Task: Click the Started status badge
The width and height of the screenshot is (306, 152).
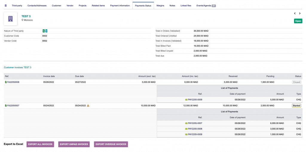Action: coord(296,106)
